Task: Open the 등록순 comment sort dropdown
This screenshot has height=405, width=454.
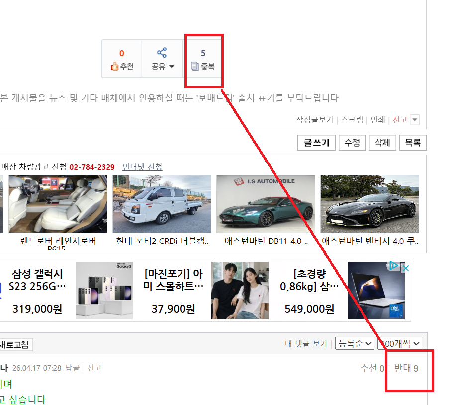Action: pos(354,343)
